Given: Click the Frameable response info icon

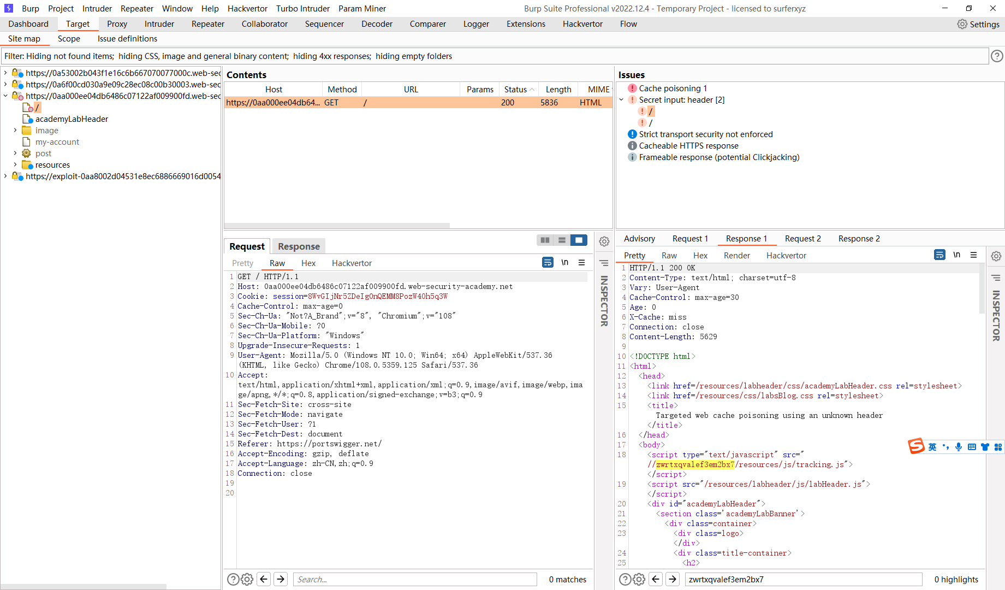Looking at the screenshot, I should click(x=632, y=157).
